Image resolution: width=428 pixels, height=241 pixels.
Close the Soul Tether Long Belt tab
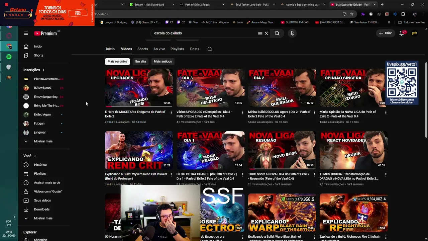click(274, 5)
